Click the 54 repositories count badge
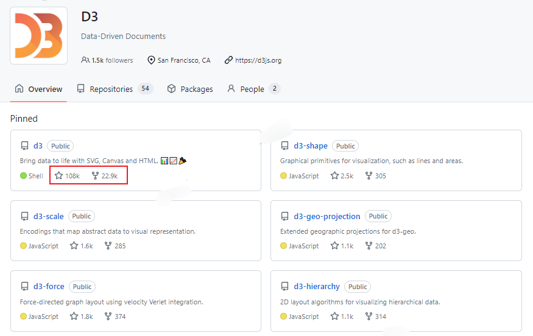 click(146, 89)
